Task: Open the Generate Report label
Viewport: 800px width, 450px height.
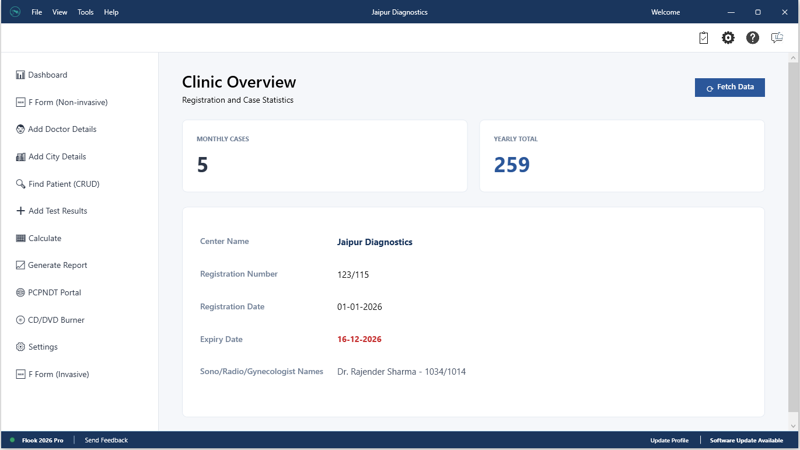Action: 58,265
